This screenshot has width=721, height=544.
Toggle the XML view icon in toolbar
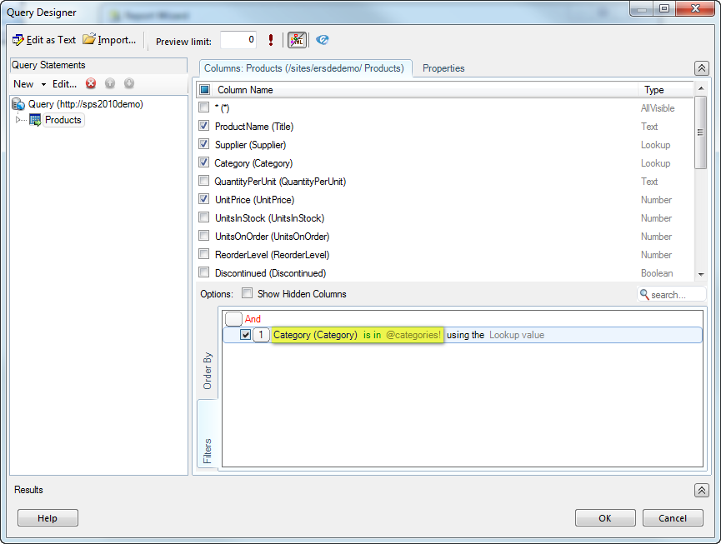[297, 40]
